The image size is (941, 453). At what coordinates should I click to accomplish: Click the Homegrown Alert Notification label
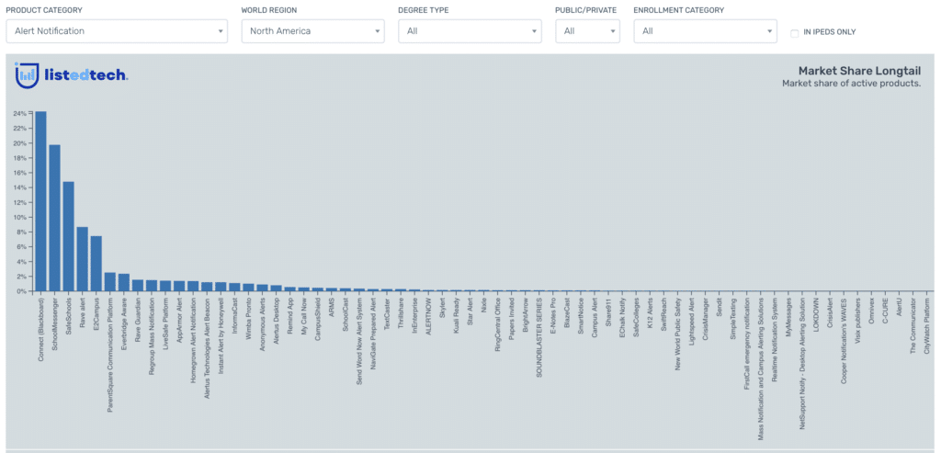(x=193, y=340)
